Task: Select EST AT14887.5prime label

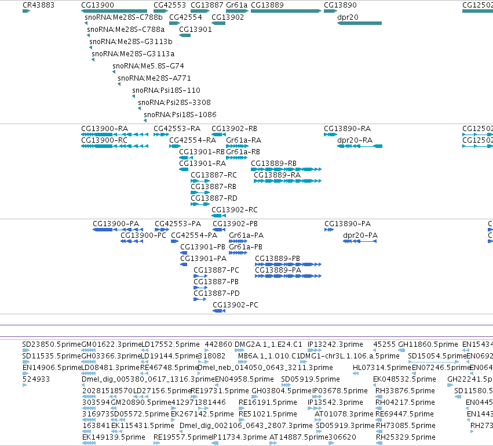Action: coord(299,437)
